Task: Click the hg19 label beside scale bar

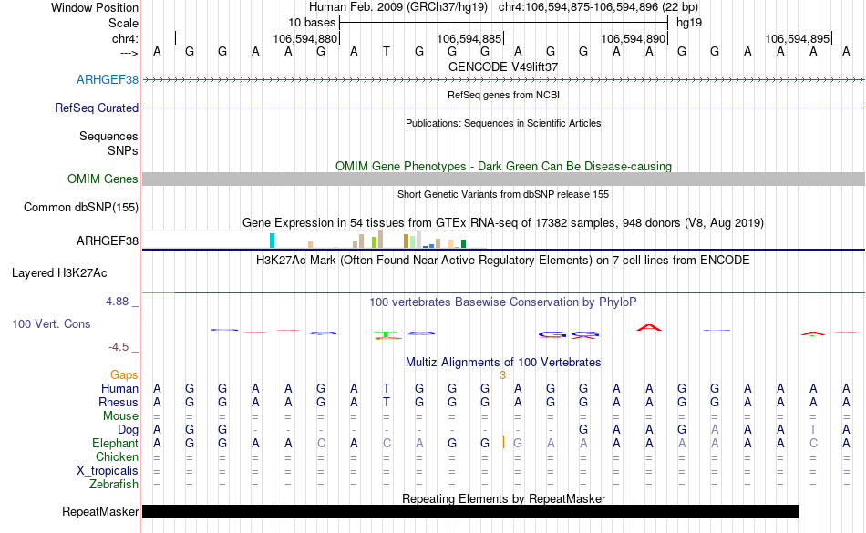Action: 689,23
